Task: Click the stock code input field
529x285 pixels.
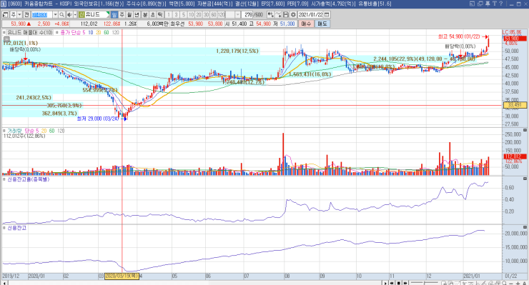Action: 42,15
